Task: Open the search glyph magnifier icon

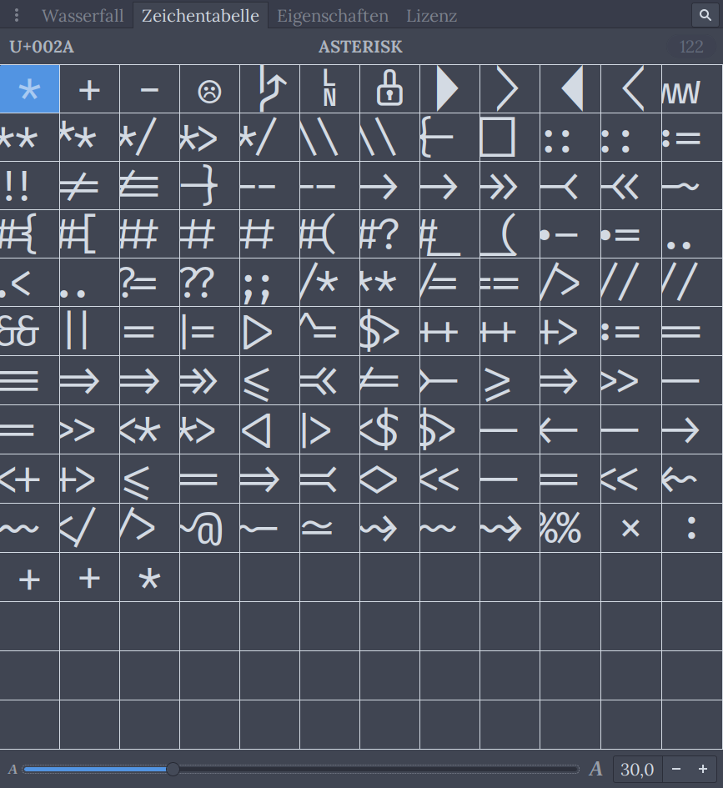Action: click(x=705, y=15)
